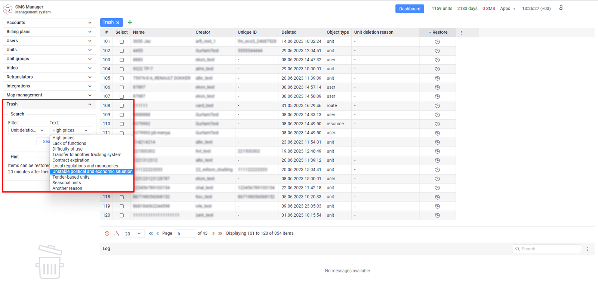Collapse the Trash section
Screen dimensions: 598x290
click(49, 104)
